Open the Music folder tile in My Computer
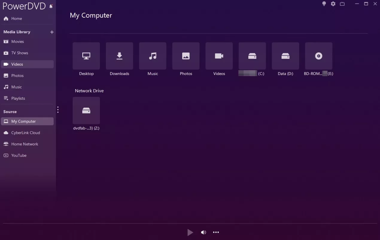380x240 pixels. pos(153,56)
